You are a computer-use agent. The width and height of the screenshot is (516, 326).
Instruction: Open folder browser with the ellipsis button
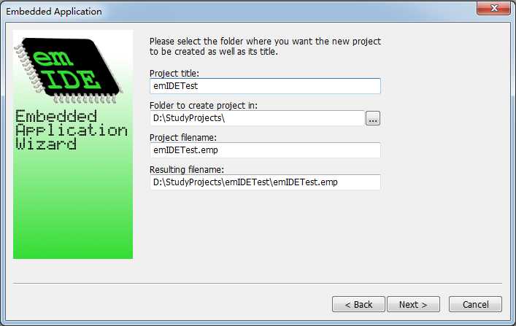372,118
